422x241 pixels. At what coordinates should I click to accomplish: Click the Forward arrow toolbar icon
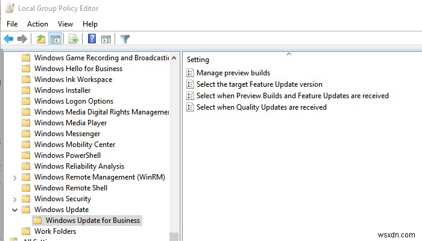[22, 39]
